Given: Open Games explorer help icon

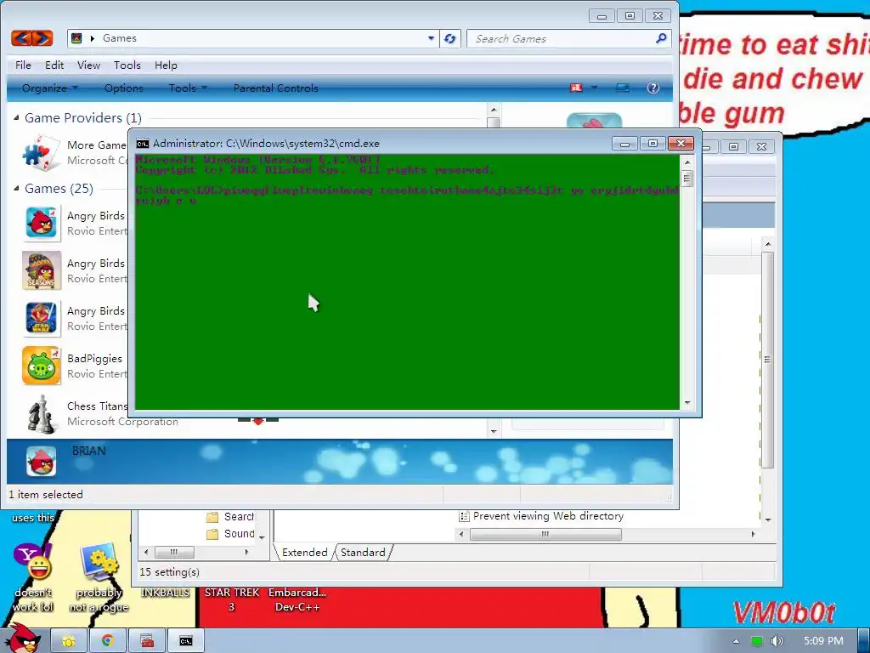Looking at the screenshot, I should 653,88.
